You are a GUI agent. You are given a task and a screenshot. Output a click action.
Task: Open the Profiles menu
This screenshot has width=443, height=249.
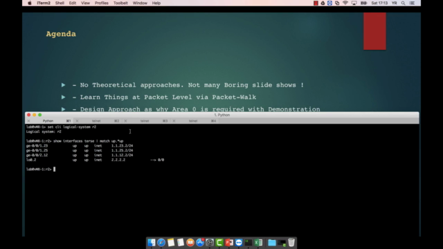[102, 3]
